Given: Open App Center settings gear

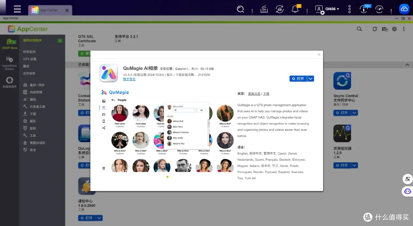Looking at the screenshot, I should pos(394,29).
